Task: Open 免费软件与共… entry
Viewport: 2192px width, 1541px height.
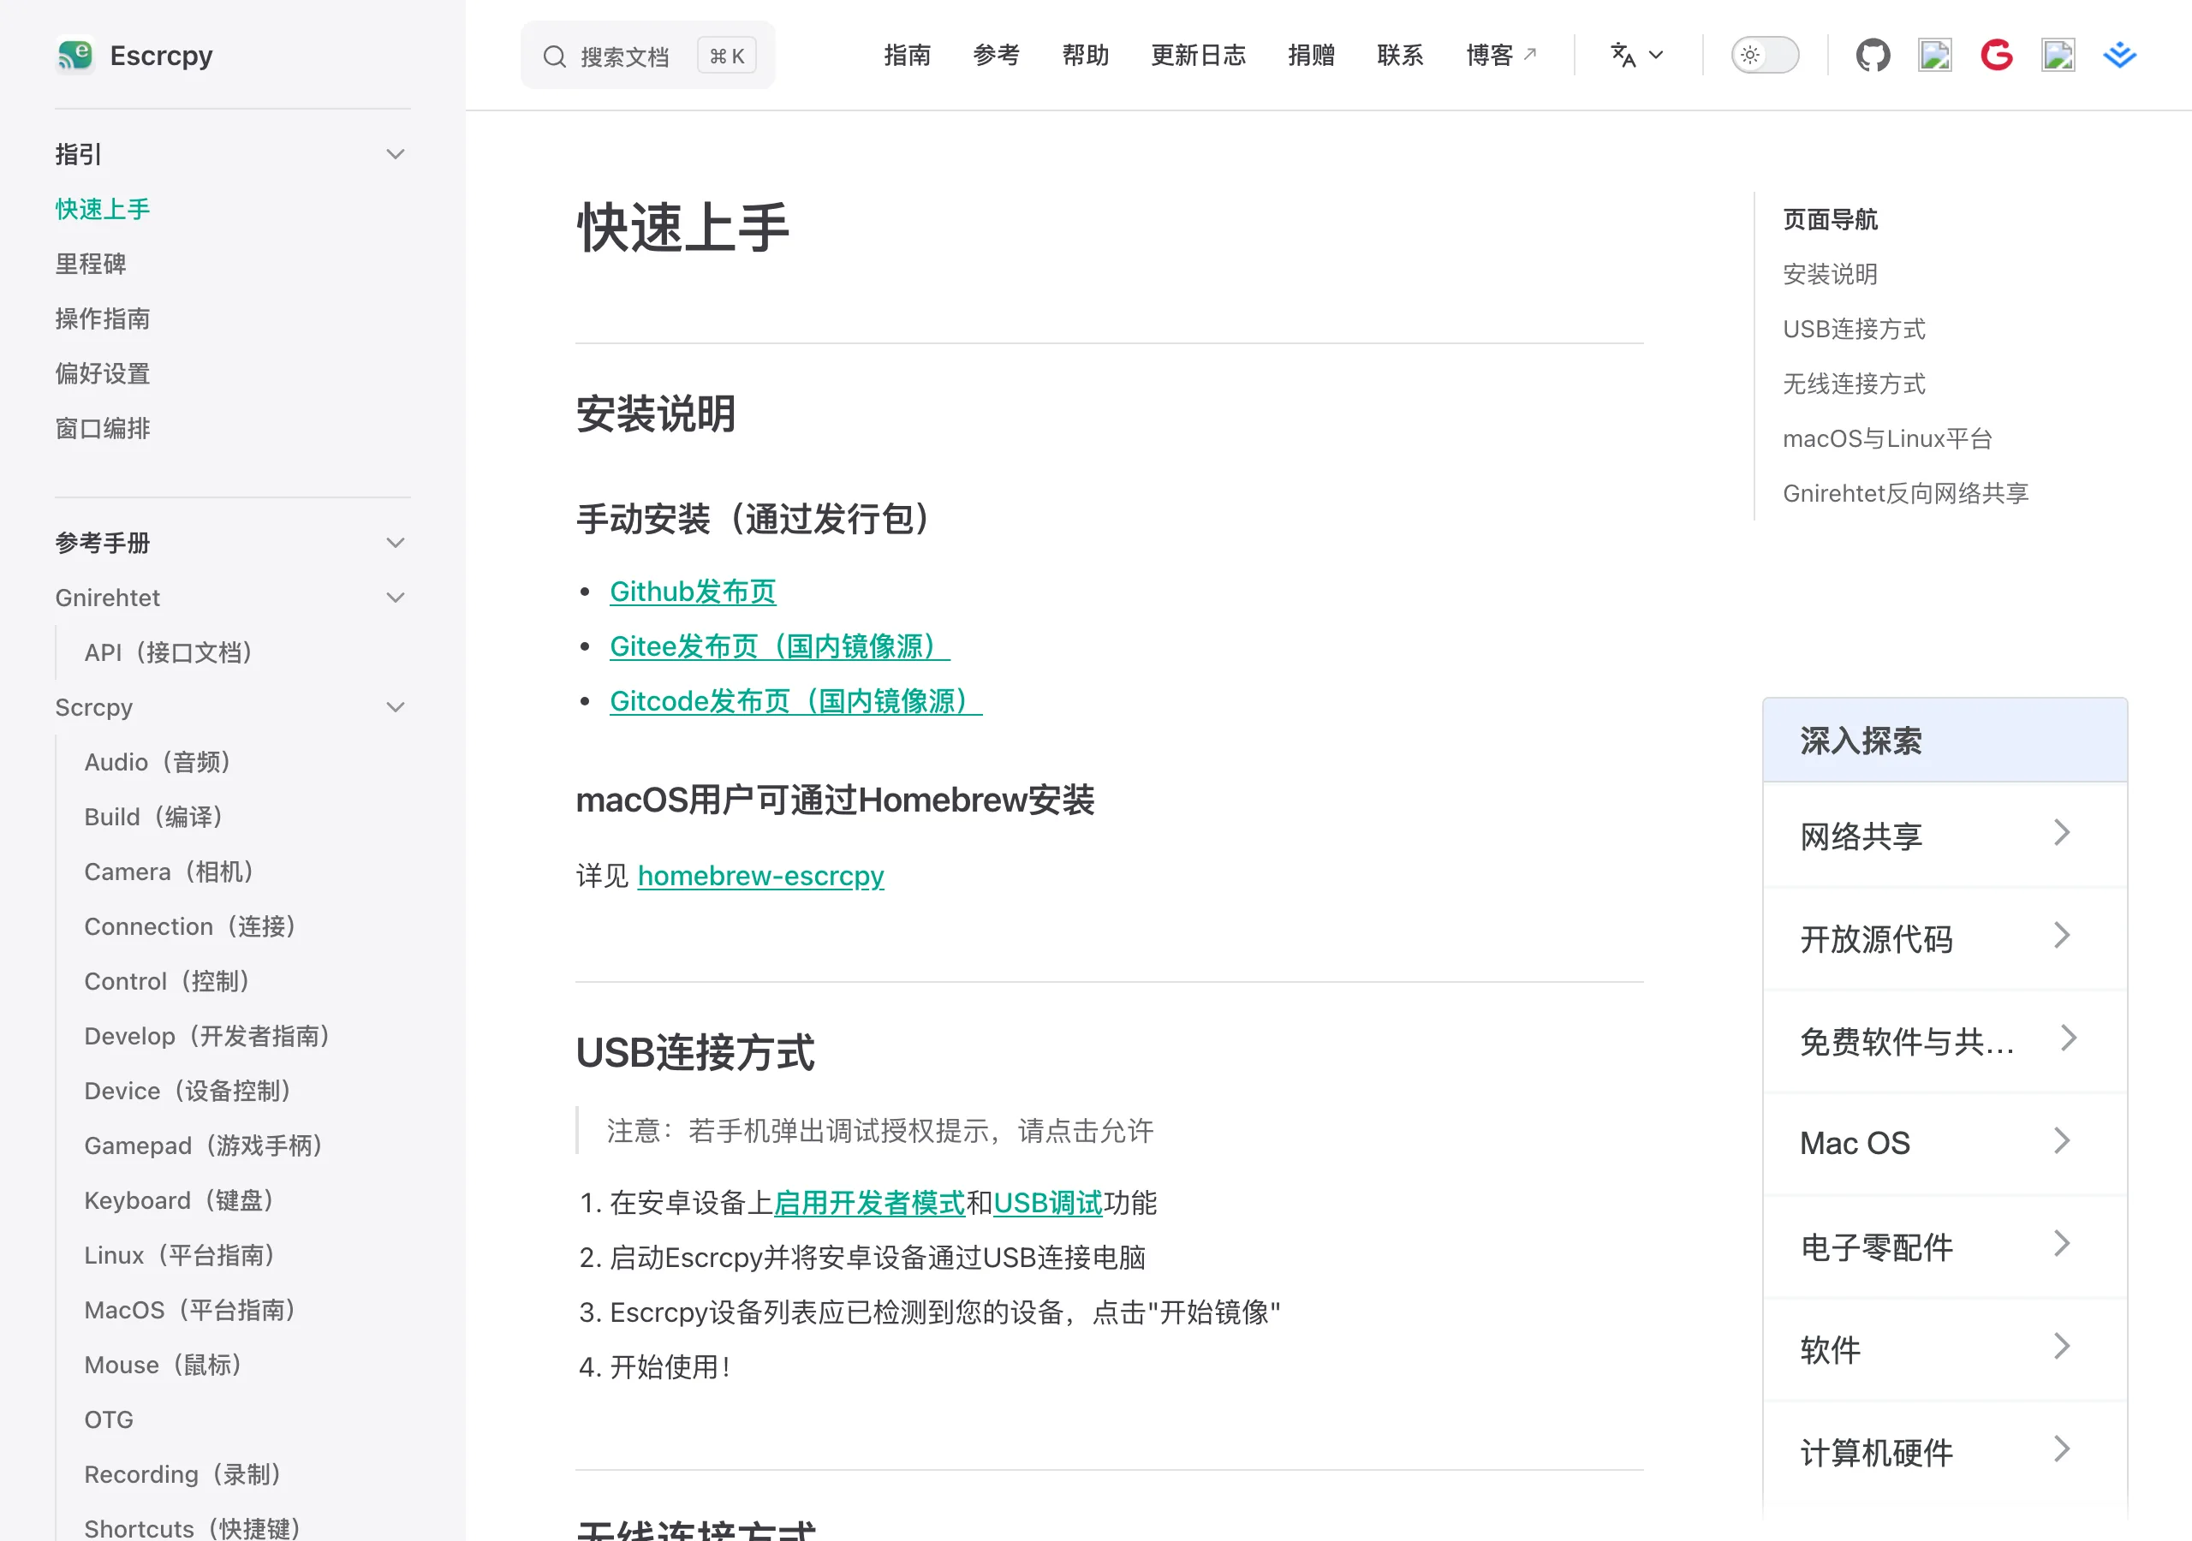Action: (1945, 1041)
